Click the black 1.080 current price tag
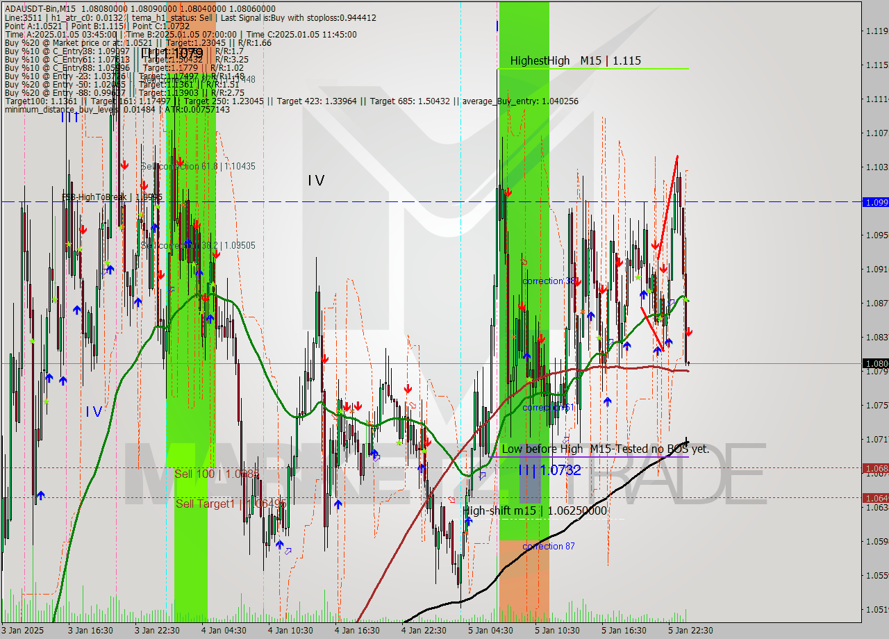 pyautogui.click(x=875, y=363)
